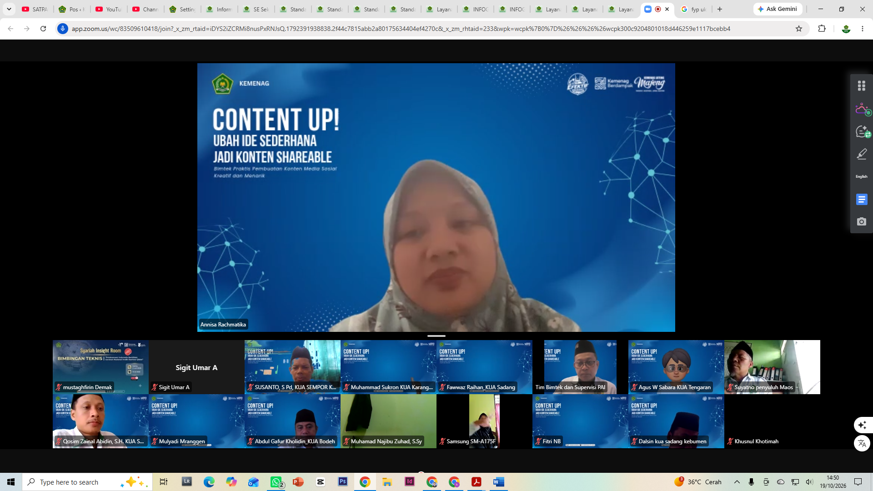
Task: Switch to the SATPA tab
Action: [x=35, y=9]
